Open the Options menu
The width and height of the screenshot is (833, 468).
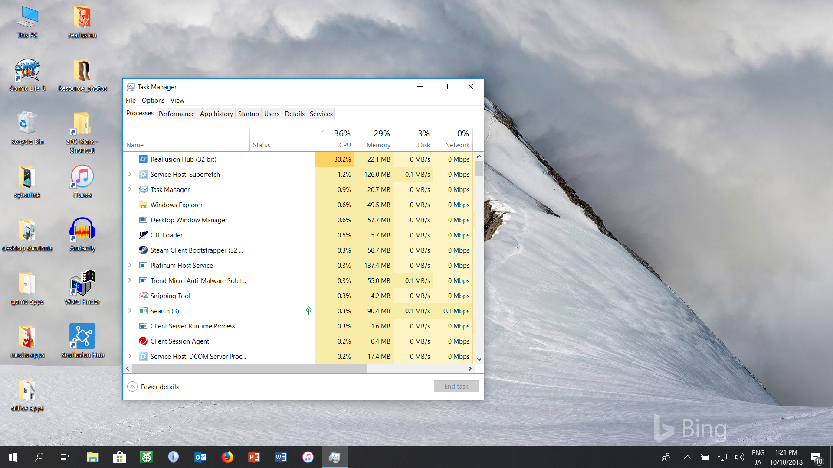click(153, 100)
